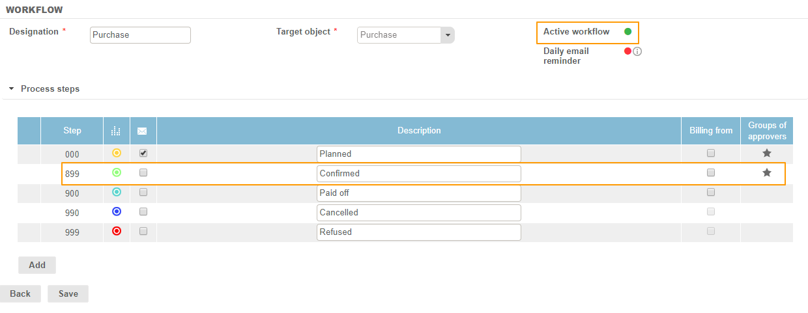
Task: Enable the email checkbox for Confirmed step
Action: (x=143, y=173)
